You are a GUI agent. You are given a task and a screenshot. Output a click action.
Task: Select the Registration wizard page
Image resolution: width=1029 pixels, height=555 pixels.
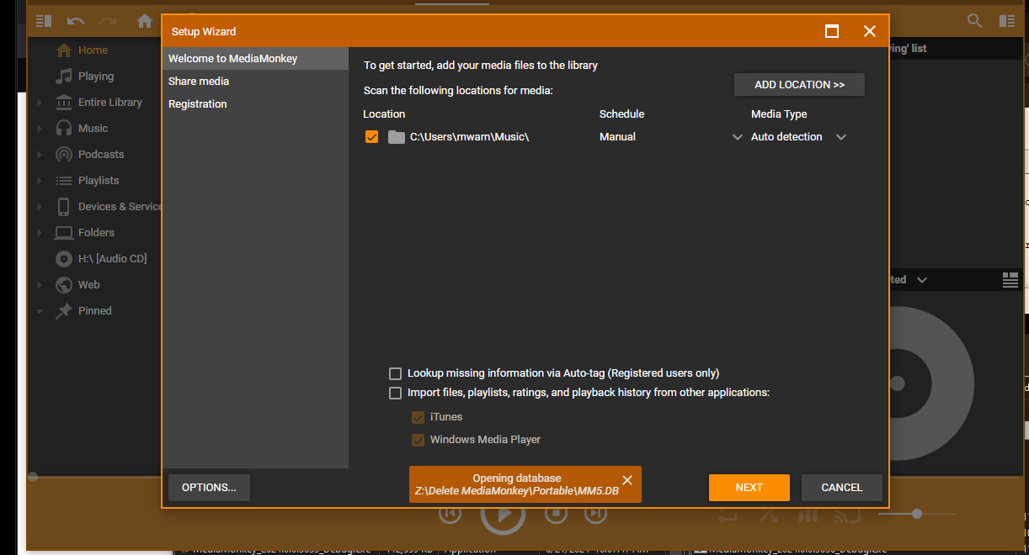198,104
